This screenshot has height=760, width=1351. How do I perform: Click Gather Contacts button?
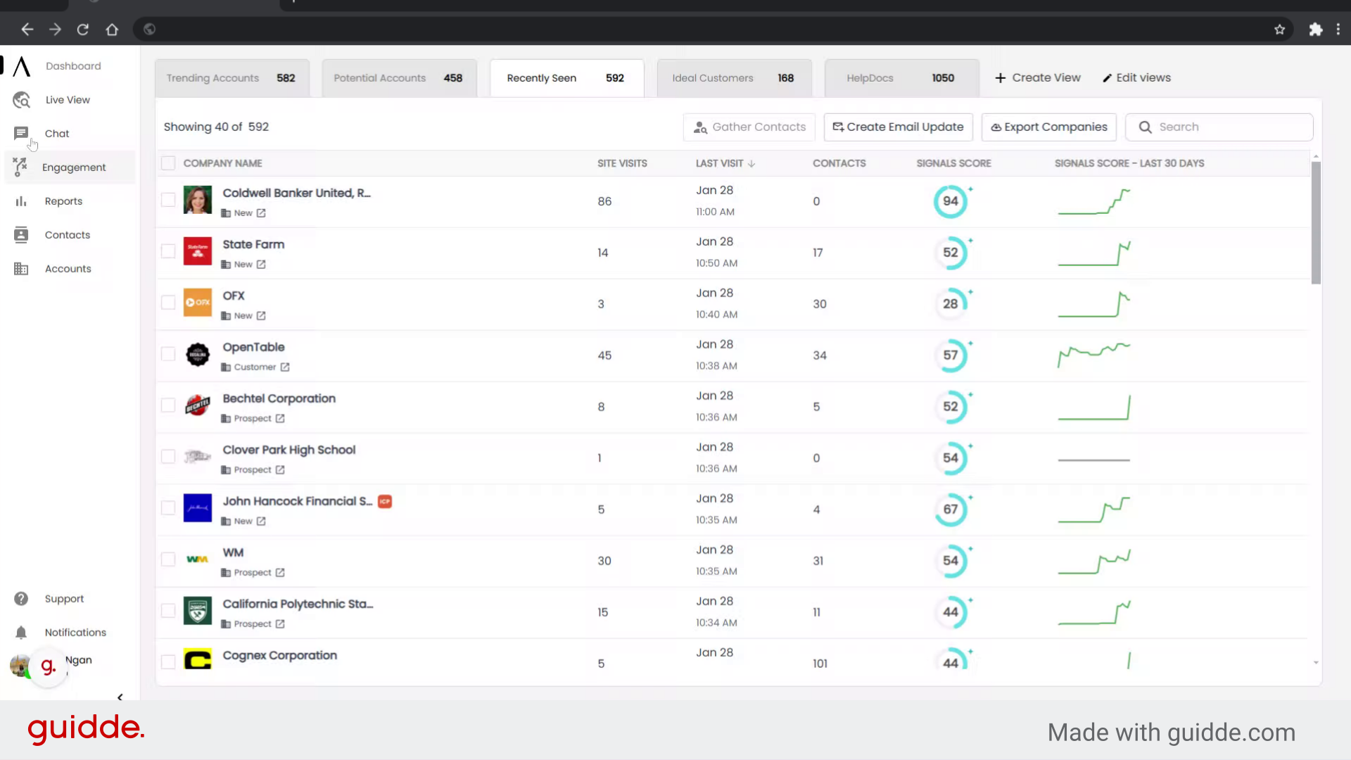pos(749,127)
